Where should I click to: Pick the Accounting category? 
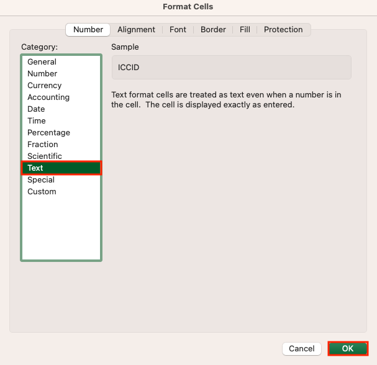click(x=61, y=97)
